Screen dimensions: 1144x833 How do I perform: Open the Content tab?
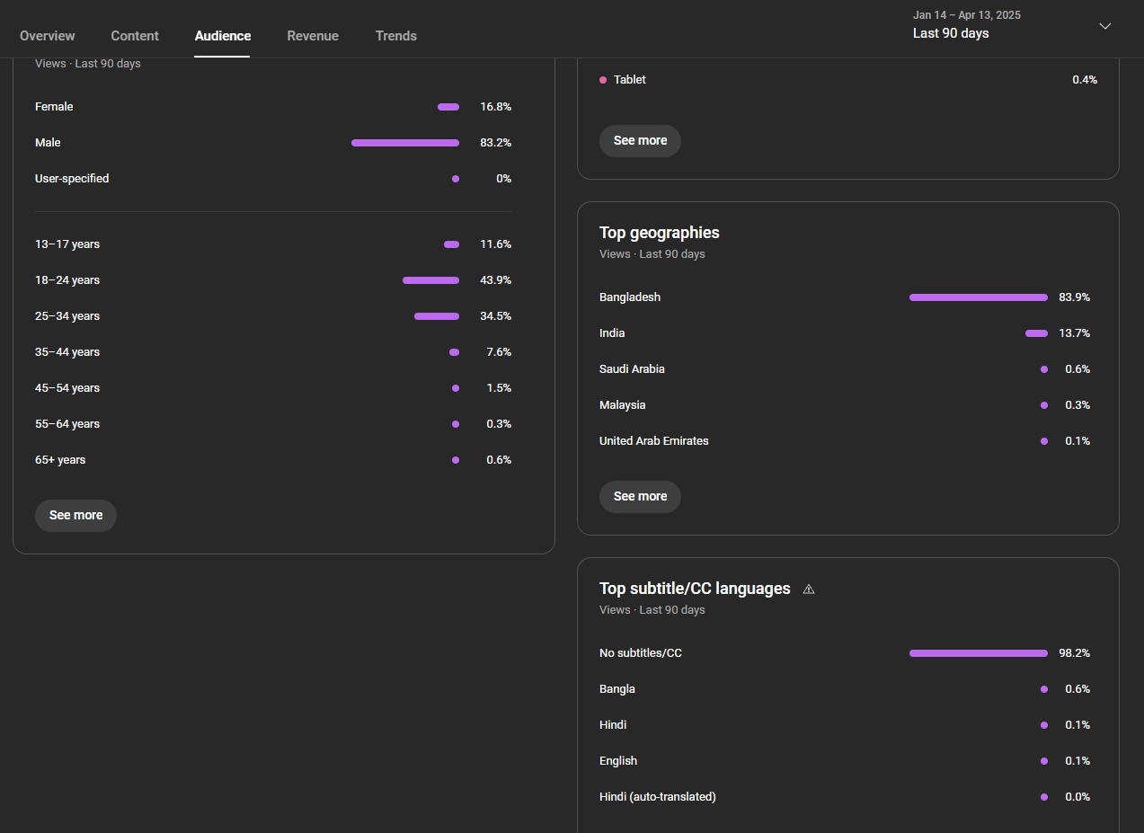click(x=135, y=36)
